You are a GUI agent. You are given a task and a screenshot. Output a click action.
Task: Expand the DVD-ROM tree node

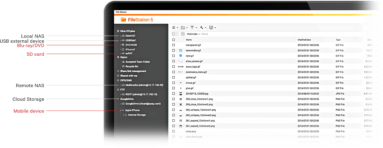(x=121, y=45)
